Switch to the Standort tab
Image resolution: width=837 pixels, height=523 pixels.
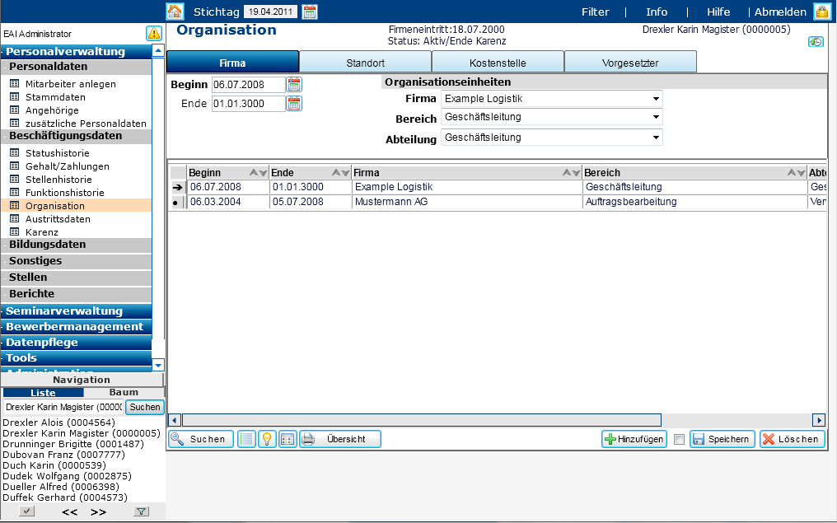[365, 63]
